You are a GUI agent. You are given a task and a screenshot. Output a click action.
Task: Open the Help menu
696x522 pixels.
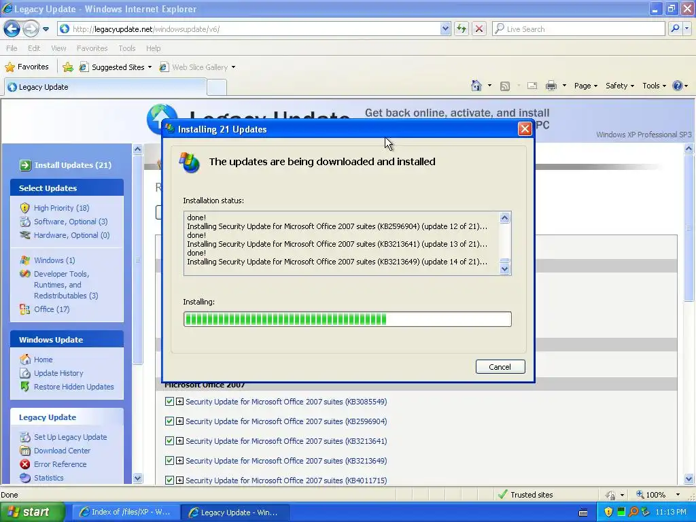[x=153, y=48]
